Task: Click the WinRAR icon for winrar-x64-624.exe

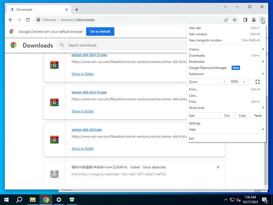Action: pos(54,139)
